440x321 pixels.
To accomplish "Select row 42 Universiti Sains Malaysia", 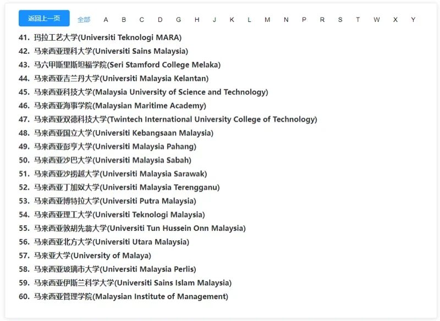I will (x=103, y=51).
